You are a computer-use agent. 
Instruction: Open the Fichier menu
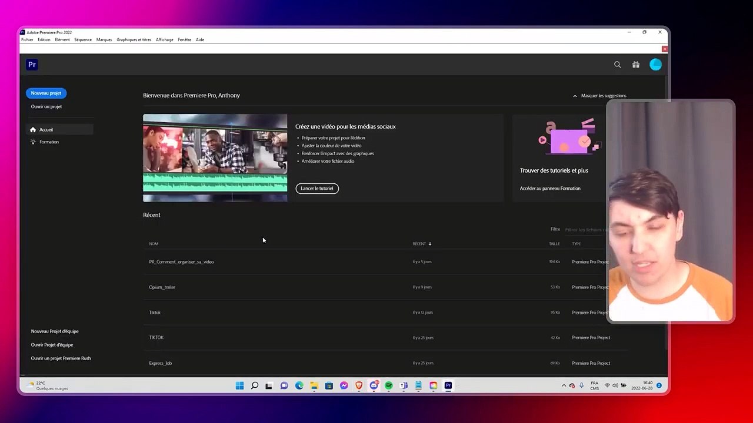pyautogui.click(x=27, y=40)
